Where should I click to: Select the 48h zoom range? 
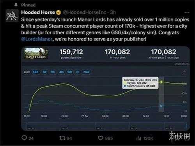pyautogui.click(x=35, y=72)
